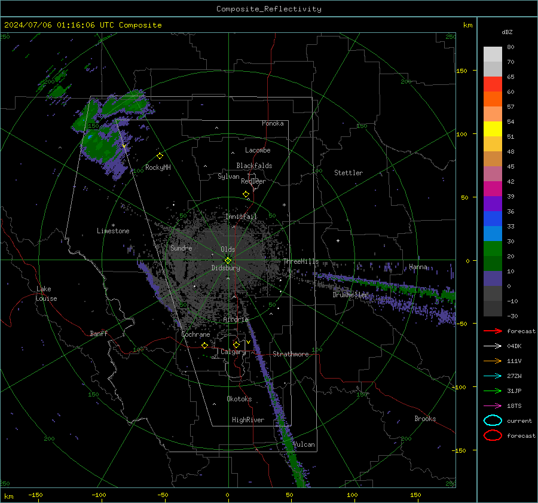
Task: Select the 39 dBZ magenta color swatch
Action: [493, 188]
